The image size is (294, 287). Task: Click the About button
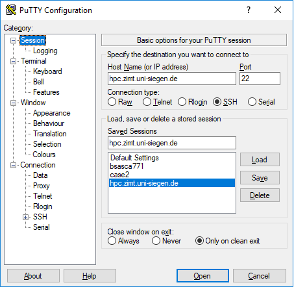[x=33, y=276]
